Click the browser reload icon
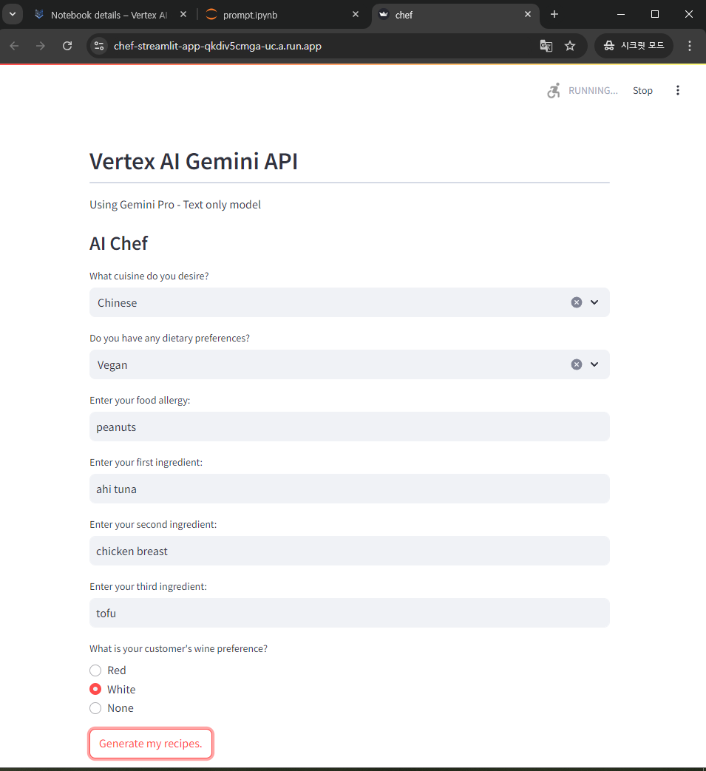Viewport: 706px width, 771px height. click(67, 46)
